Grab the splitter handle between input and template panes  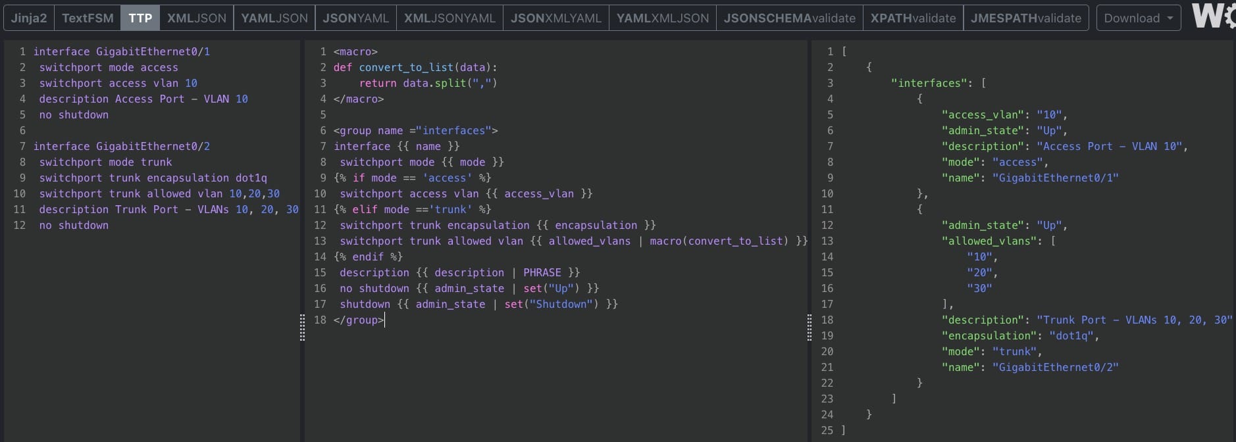302,328
